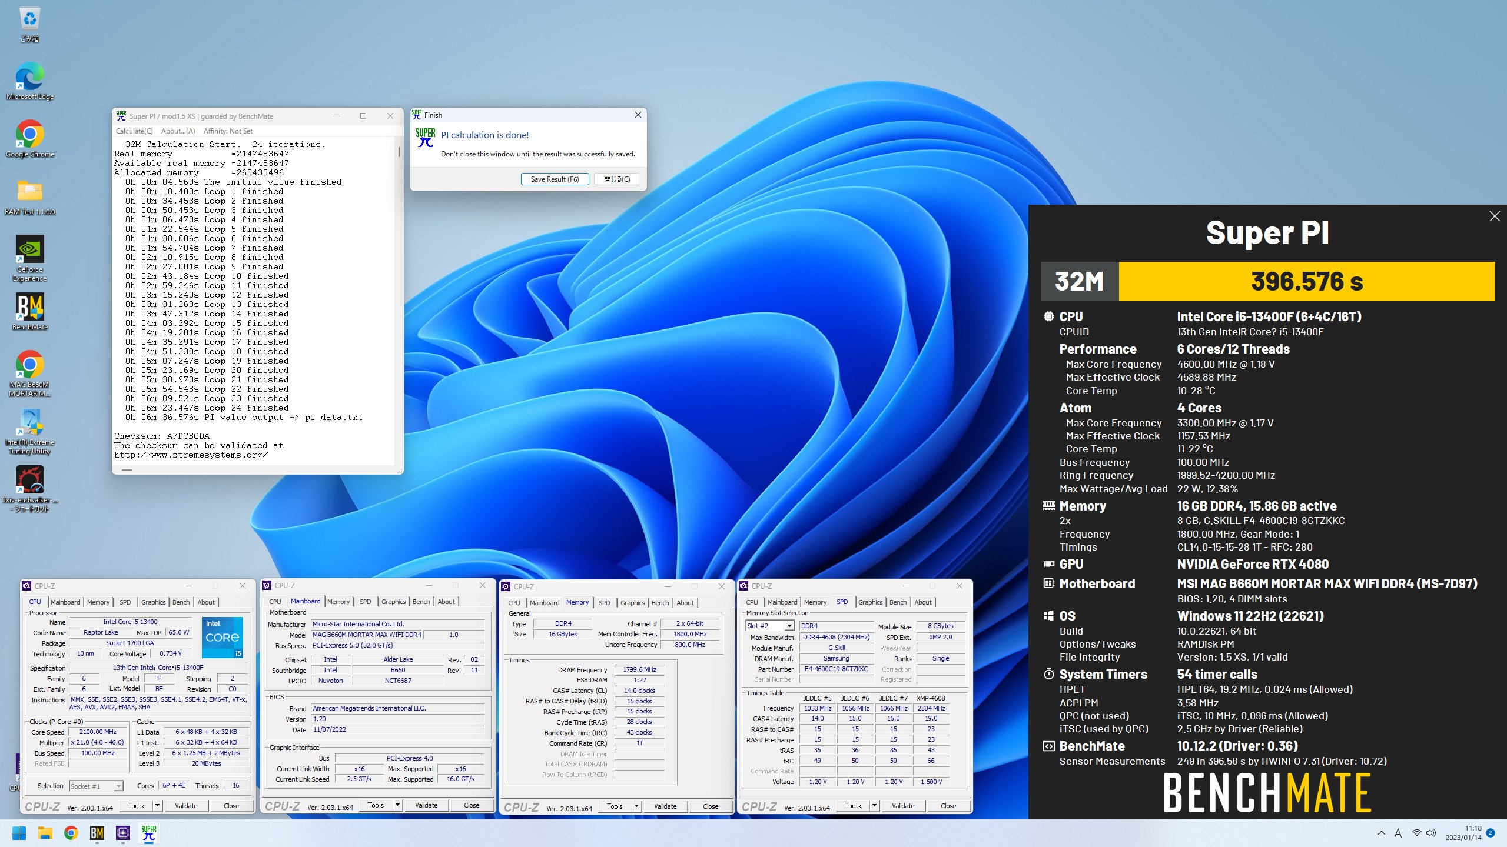Open Tools dropdown arrow in Mainboard CPU-Z window
Image resolution: width=1507 pixels, height=847 pixels.
tap(397, 805)
